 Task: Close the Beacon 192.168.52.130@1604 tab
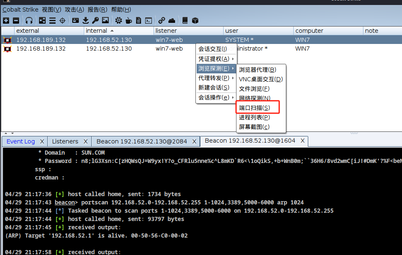(x=302, y=141)
